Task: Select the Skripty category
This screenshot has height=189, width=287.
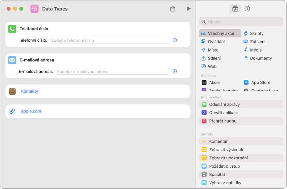Action: point(254,33)
